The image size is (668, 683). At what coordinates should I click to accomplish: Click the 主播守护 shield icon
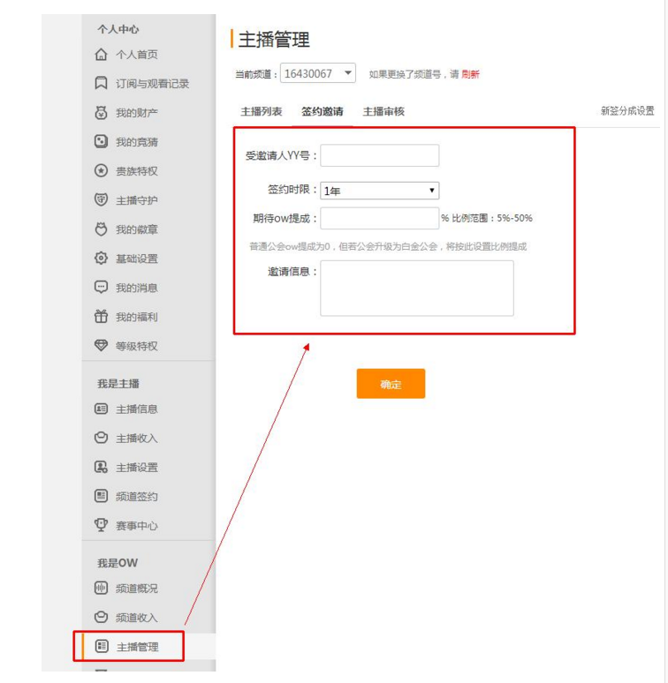[x=101, y=200]
